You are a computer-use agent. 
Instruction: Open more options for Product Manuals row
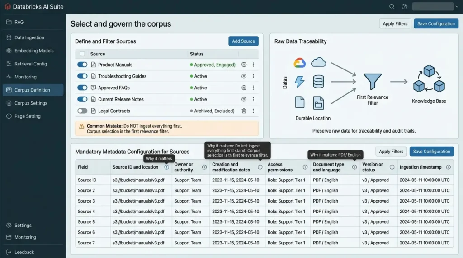click(x=253, y=64)
